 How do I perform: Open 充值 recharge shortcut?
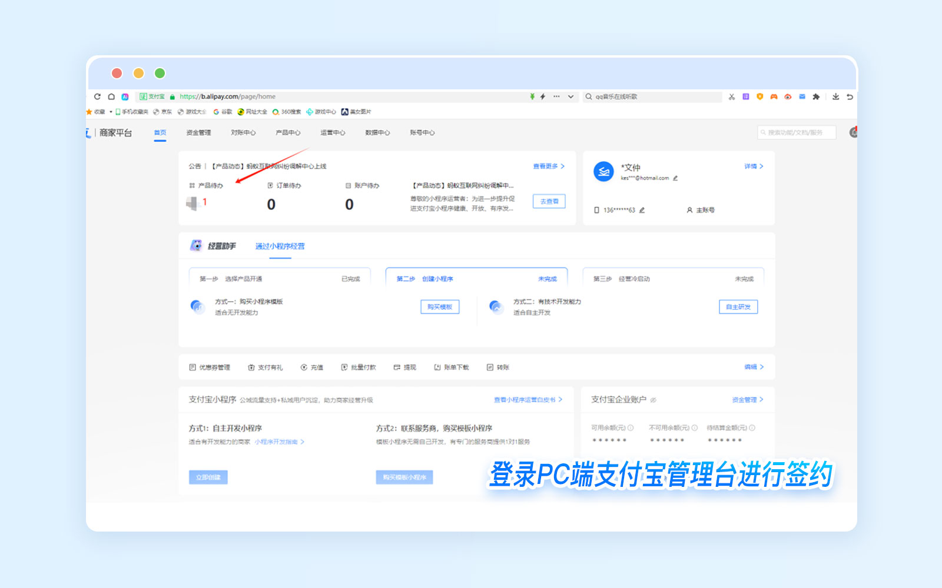coord(312,367)
